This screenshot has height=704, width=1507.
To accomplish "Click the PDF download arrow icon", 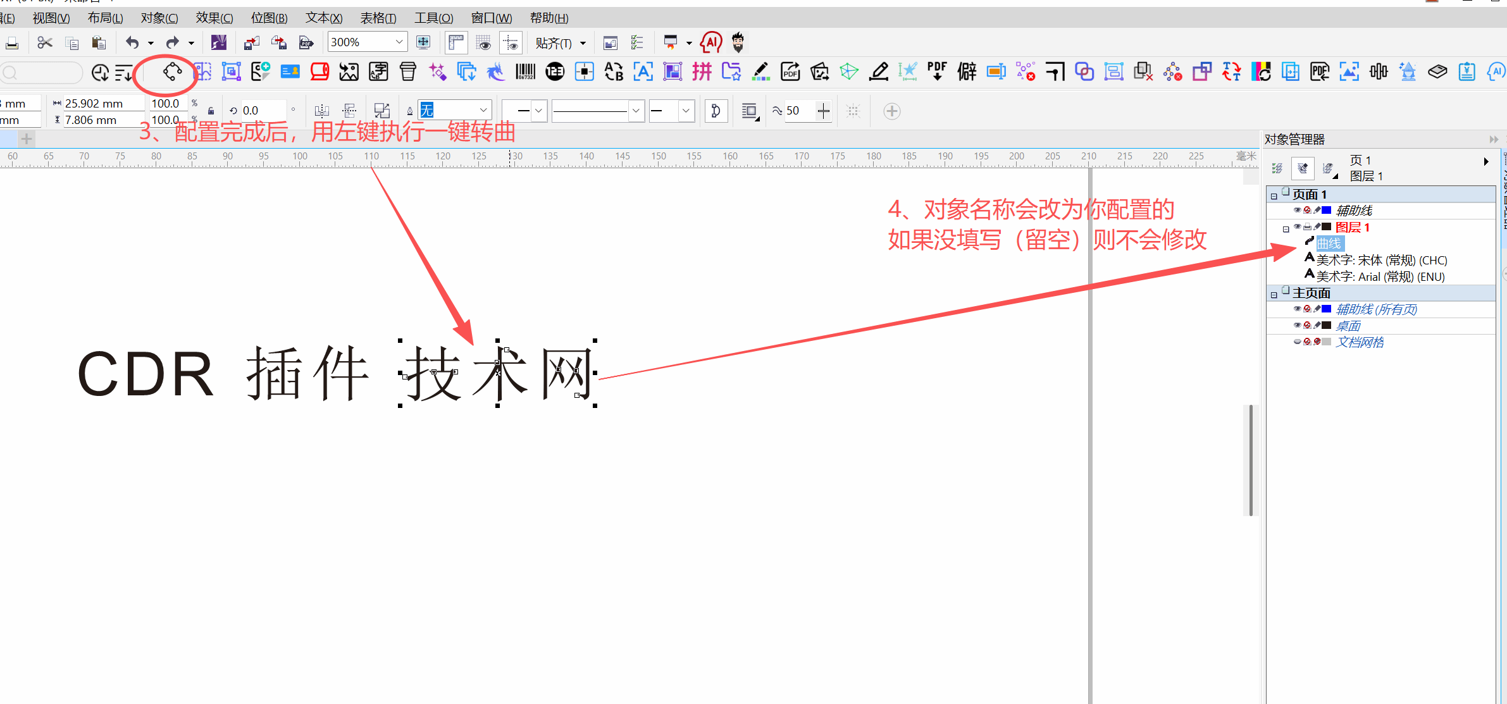I will (937, 72).
